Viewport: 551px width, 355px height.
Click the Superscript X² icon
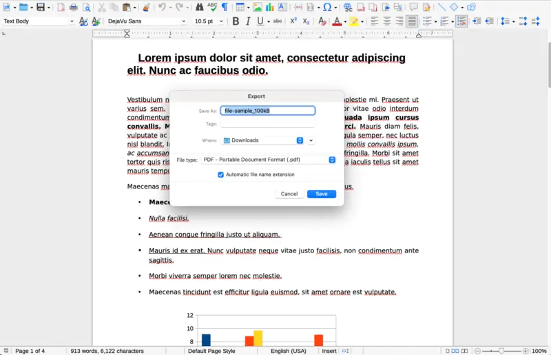pos(293,21)
